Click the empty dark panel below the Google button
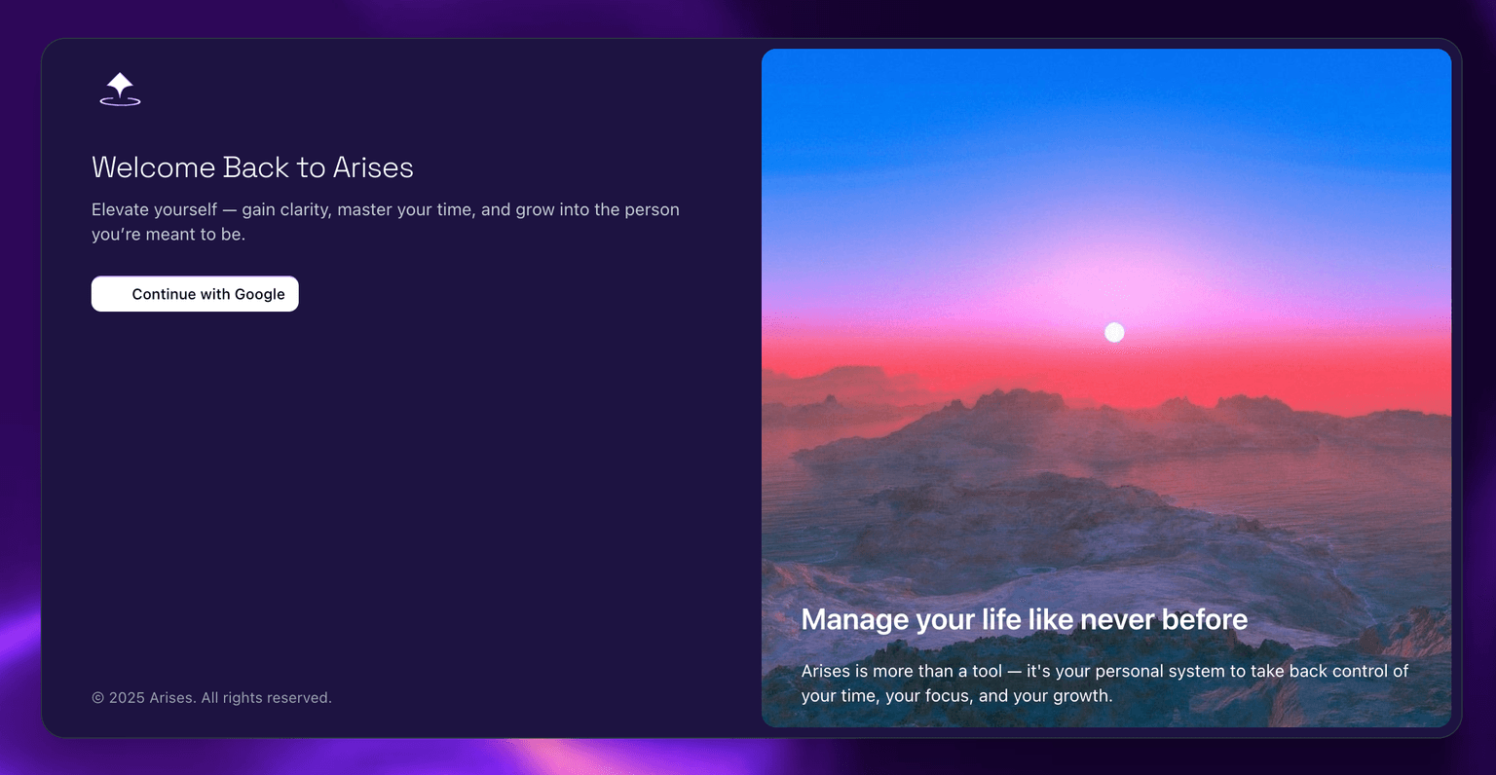Screen dimensions: 1496x775 pos(390,487)
